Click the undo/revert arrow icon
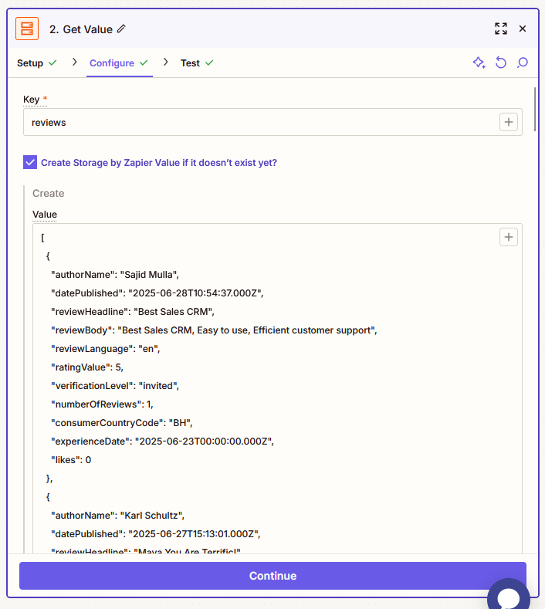 501,63
